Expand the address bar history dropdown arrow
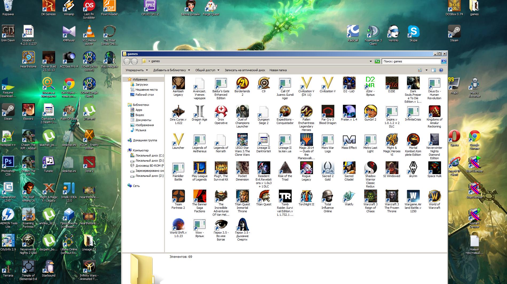This screenshot has width=507, height=284. pyautogui.click(x=371, y=61)
